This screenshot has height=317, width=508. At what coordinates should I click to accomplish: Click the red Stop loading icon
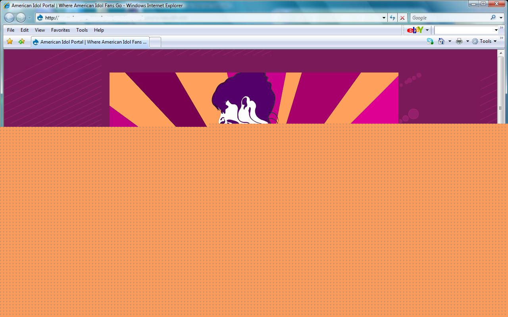click(402, 18)
